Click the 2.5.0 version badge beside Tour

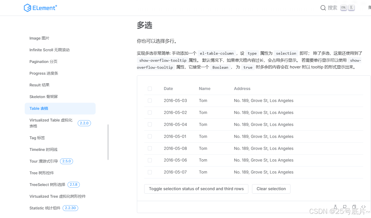pyautogui.click(x=66, y=161)
